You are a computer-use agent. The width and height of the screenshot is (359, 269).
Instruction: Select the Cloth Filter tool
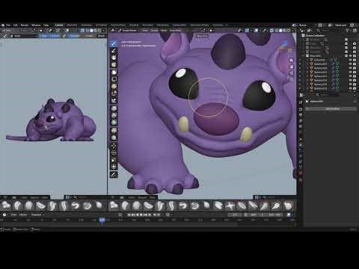click(114, 116)
